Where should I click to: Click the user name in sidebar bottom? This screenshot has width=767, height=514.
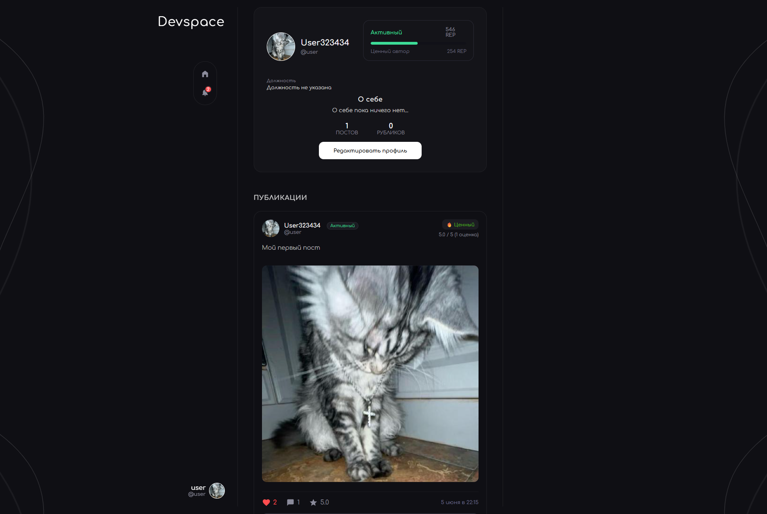(x=198, y=488)
